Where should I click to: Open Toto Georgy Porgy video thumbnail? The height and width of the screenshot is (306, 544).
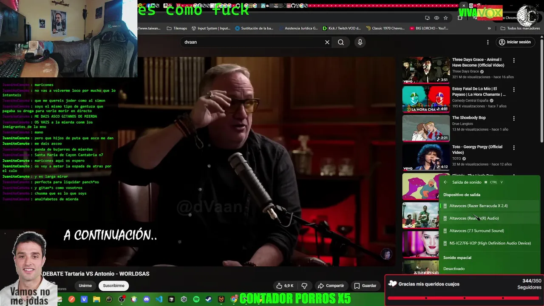[426, 157]
